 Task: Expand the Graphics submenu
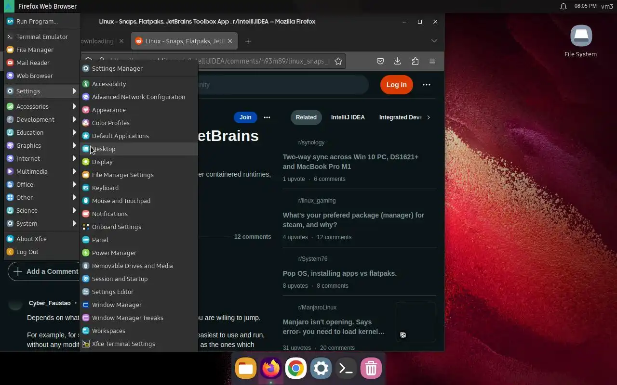coord(42,145)
